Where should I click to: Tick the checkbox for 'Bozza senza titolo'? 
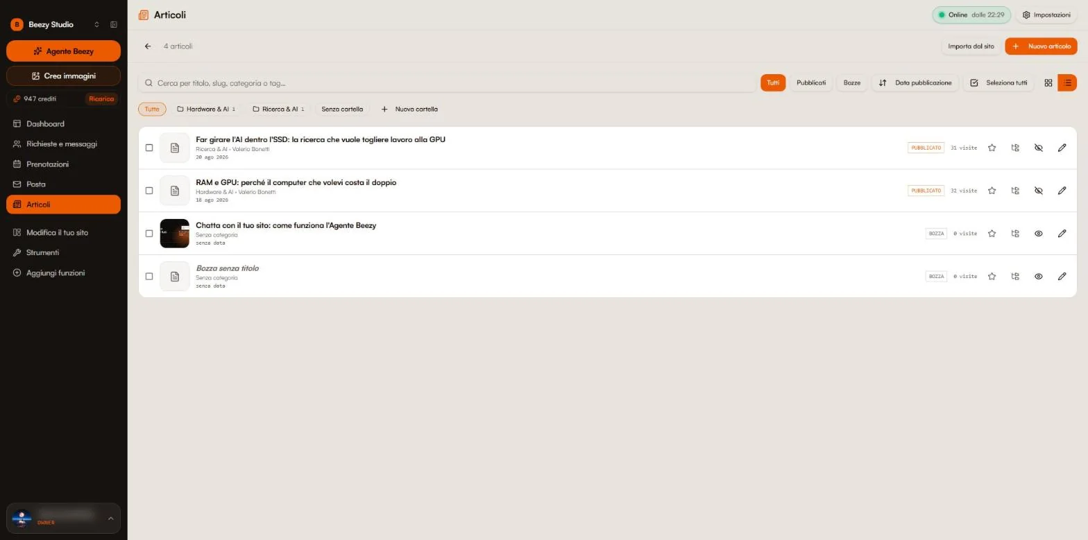(x=149, y=277)
